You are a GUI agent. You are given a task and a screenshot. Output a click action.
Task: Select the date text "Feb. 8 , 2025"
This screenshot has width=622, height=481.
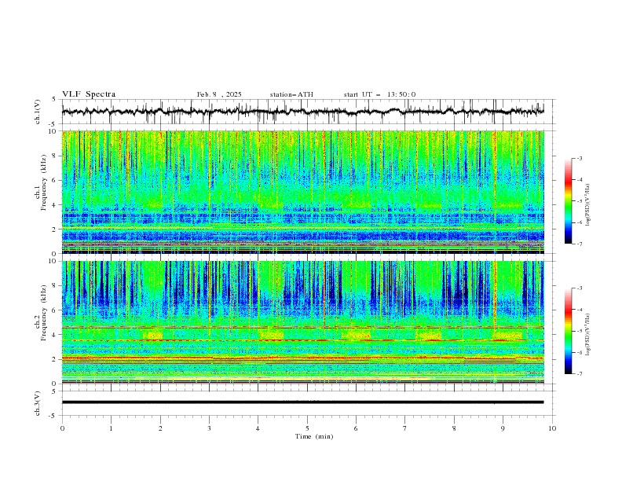219,94
